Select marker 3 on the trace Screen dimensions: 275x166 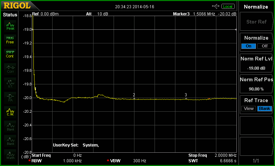186,99
